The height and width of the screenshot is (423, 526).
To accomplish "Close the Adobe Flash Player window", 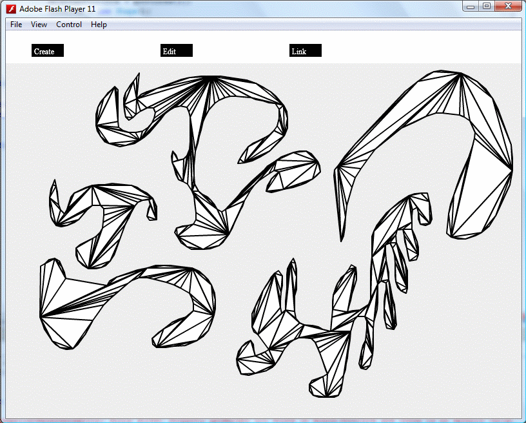I will click(x=507, y=6).
